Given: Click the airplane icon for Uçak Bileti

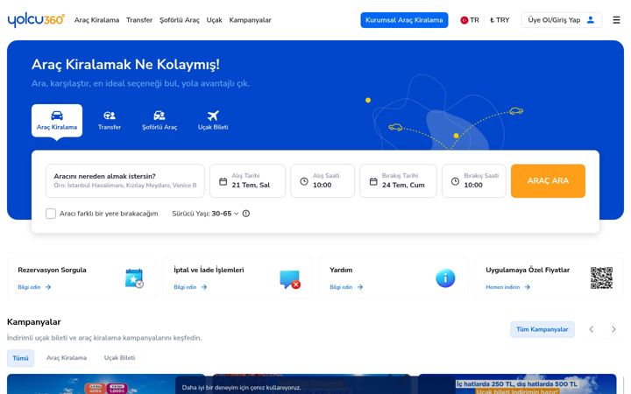Looking at the screenshot, I should click(213, 116).
